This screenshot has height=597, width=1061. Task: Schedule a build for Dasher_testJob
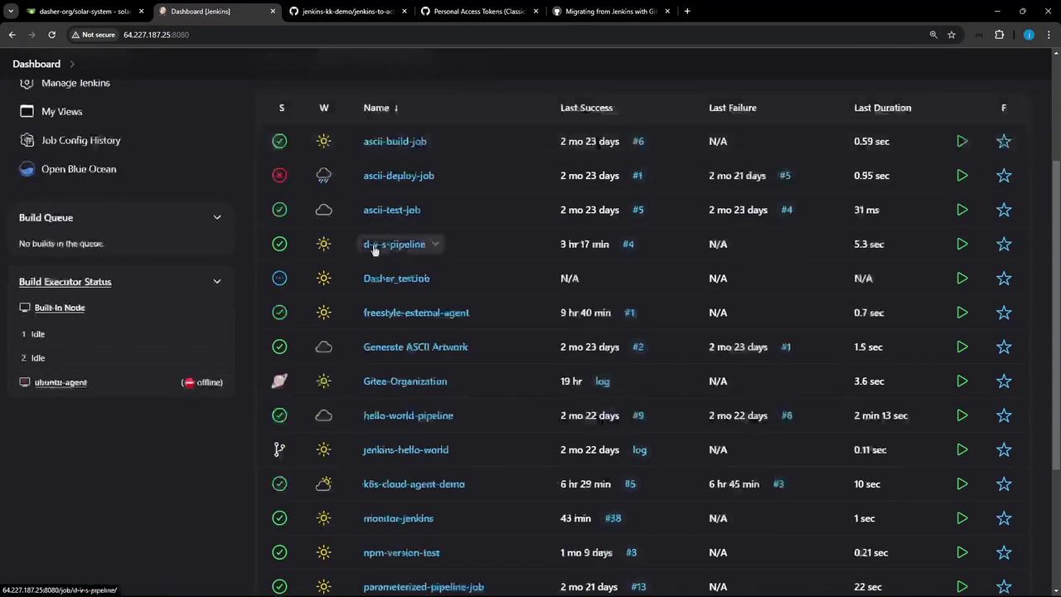pyautogui.click(x=962, y=279)
